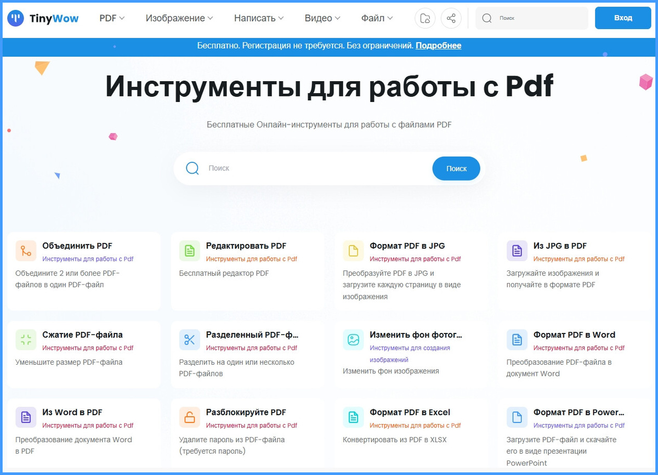This screenshot has width=658, height=475.
Task: Click the Сжатие PDF-файла compression icon
Action: [x=25, y=340]
